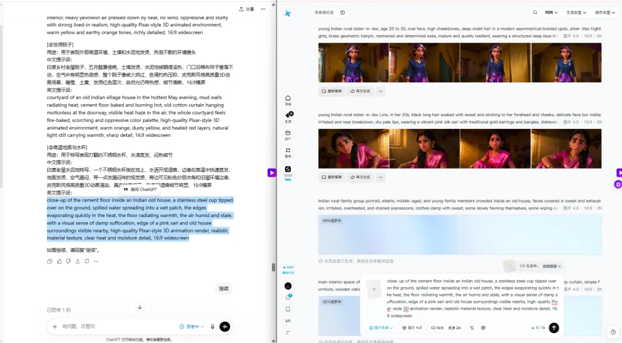Click 再次生成 under the violet-hair images

tap(360, 91)
